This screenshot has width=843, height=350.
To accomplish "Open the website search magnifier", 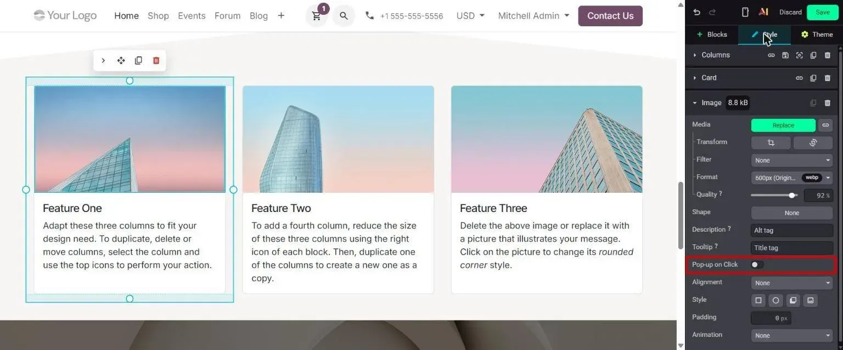I will tap(344, 16).
